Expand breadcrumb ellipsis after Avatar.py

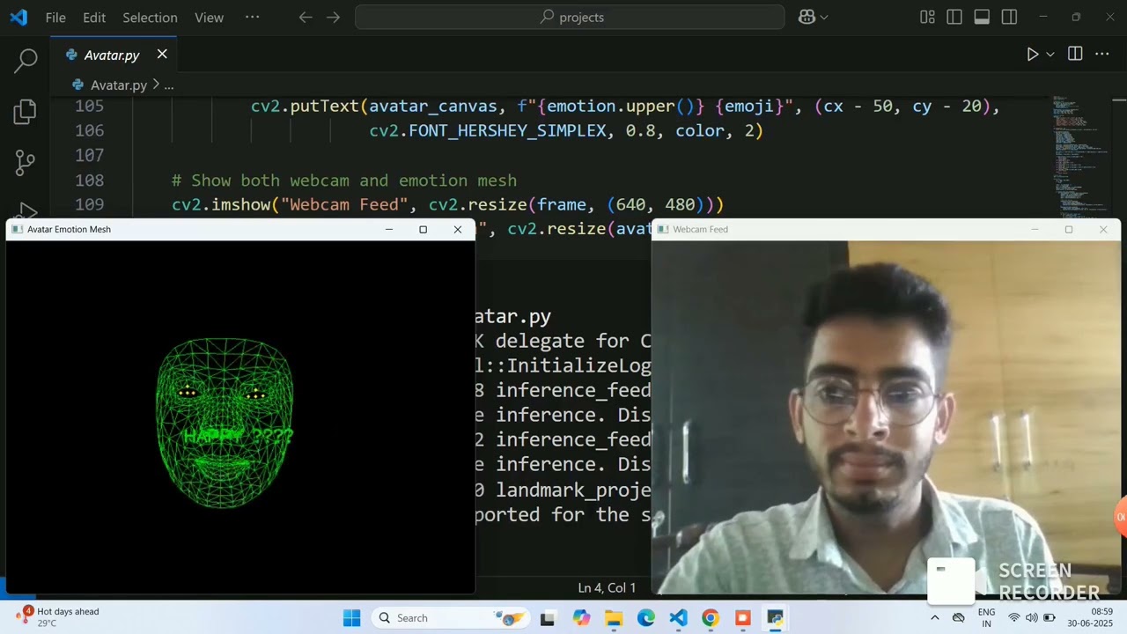(169, 85)
